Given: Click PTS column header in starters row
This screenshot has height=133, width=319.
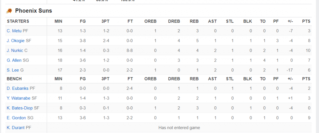Looking at the screenshot, I should [x=306, y=21].
